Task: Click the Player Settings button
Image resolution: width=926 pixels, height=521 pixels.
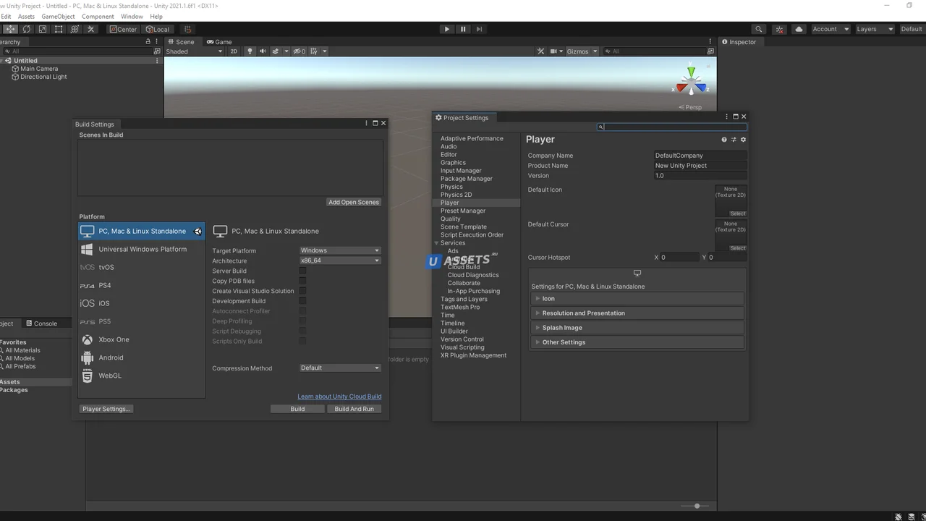Action: pos(106,409)
